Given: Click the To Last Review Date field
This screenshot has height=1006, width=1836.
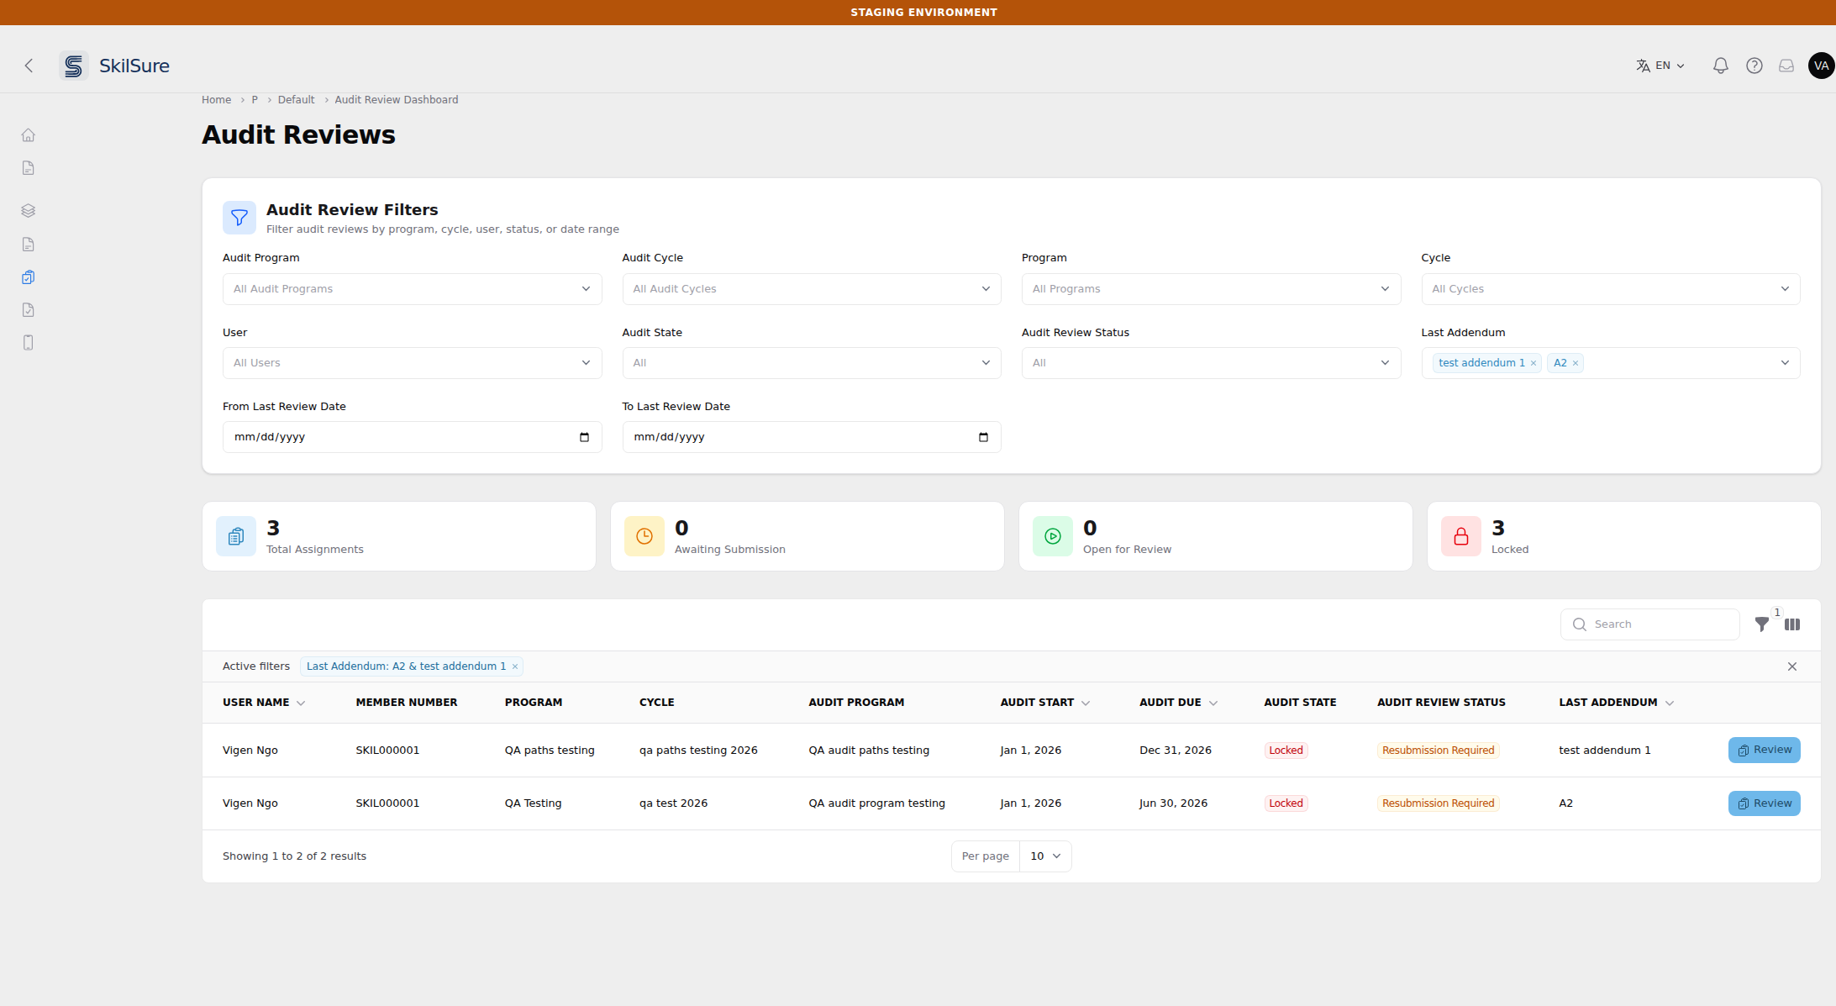Looking at the screenshot, I should (812, 437).
